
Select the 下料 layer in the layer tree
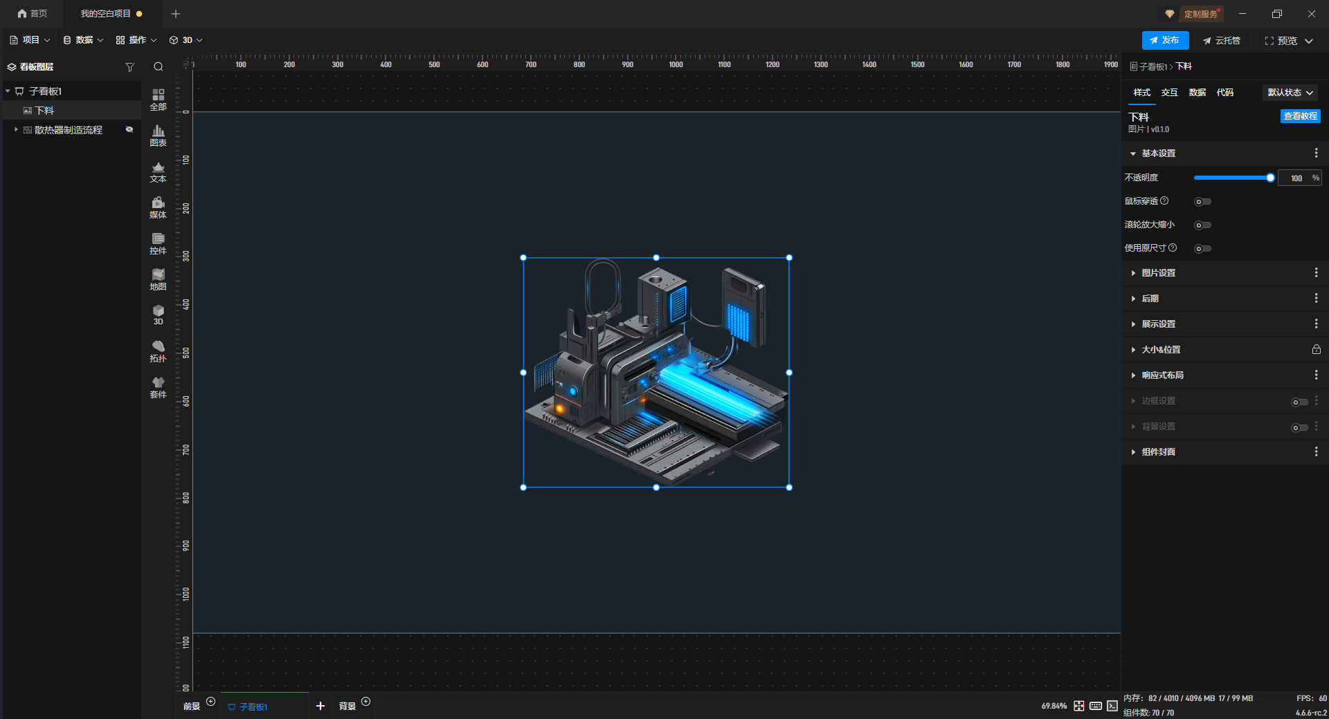click(72, 111)
